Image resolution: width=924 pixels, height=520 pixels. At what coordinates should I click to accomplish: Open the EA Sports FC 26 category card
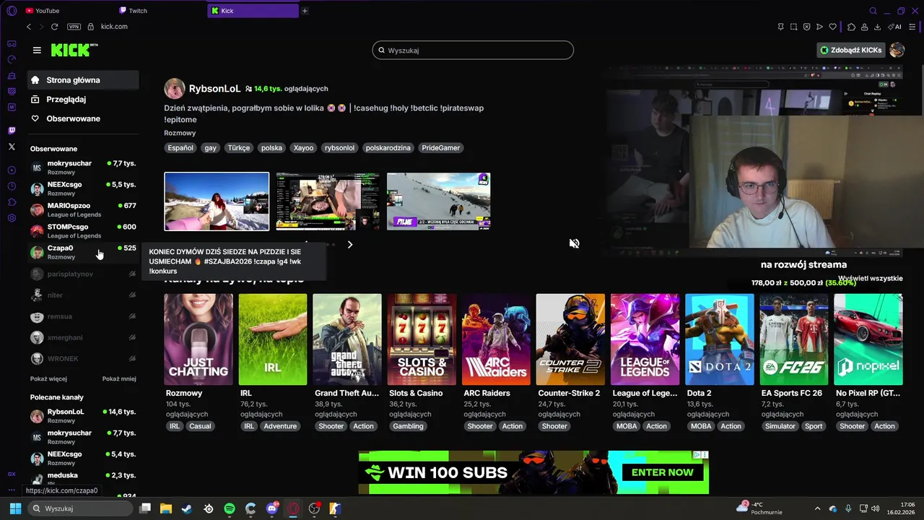(793, 339)
